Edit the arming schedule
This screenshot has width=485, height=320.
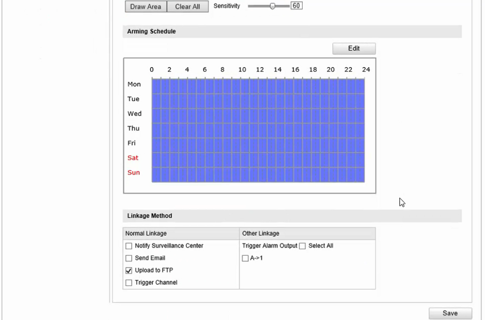click(354, 48)
